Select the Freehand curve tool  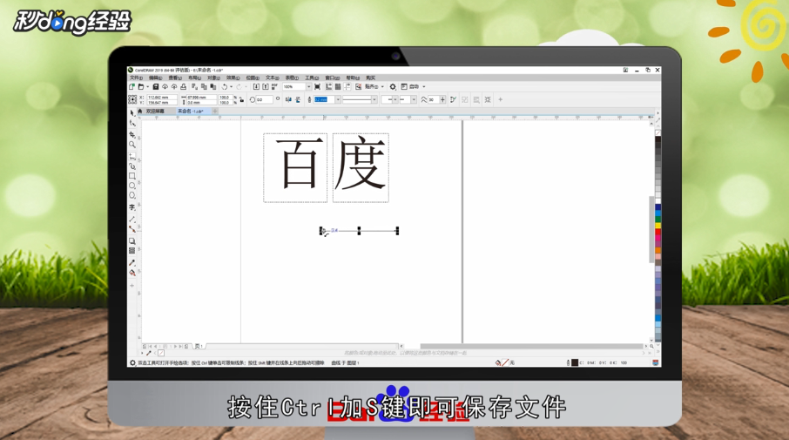coord(132,157)
